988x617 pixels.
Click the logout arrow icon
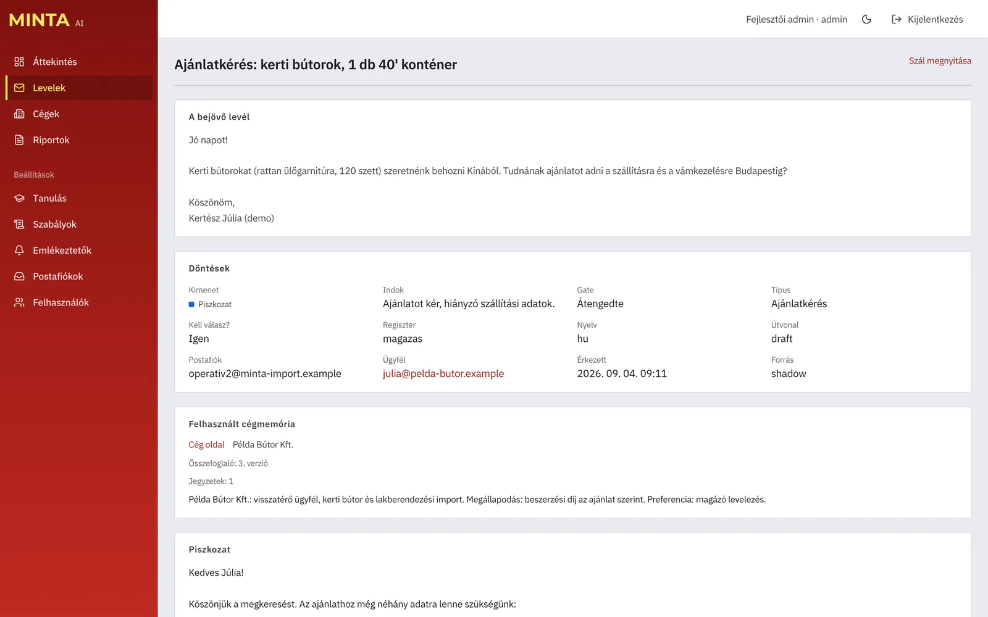coord(897,19)
